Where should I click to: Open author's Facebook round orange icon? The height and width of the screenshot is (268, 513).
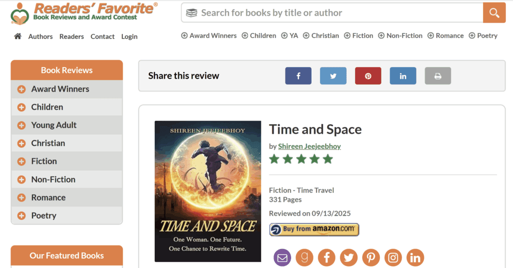[x=327, y=257]
